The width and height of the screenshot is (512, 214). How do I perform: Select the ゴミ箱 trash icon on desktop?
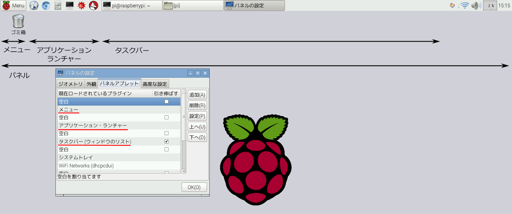18,24
